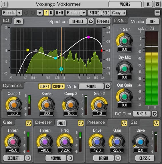Open the help question mark button
This screenshot has height=164, width=162.
(x=4, y=4)
